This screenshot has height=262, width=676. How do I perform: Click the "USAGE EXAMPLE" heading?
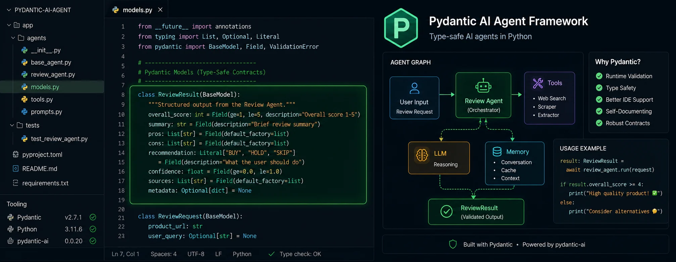[583, 148]
